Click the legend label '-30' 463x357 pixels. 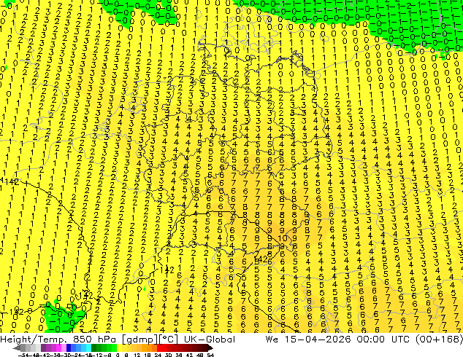tap(66, 356)
